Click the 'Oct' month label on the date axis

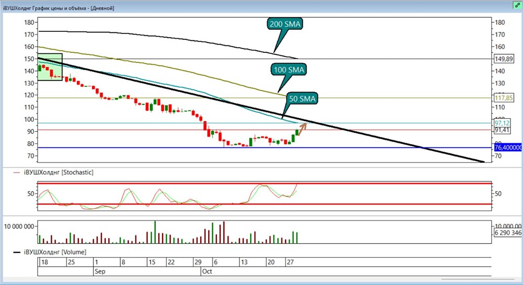click(207, 271)
